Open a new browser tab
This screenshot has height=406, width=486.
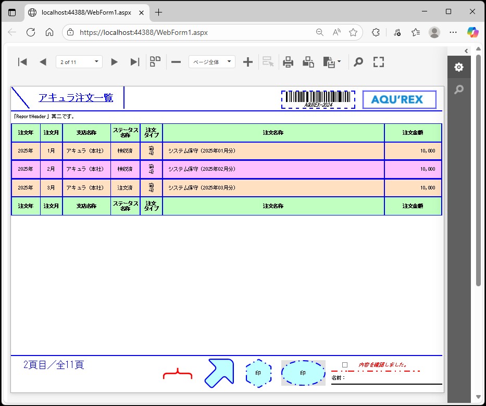coord(159,12)
